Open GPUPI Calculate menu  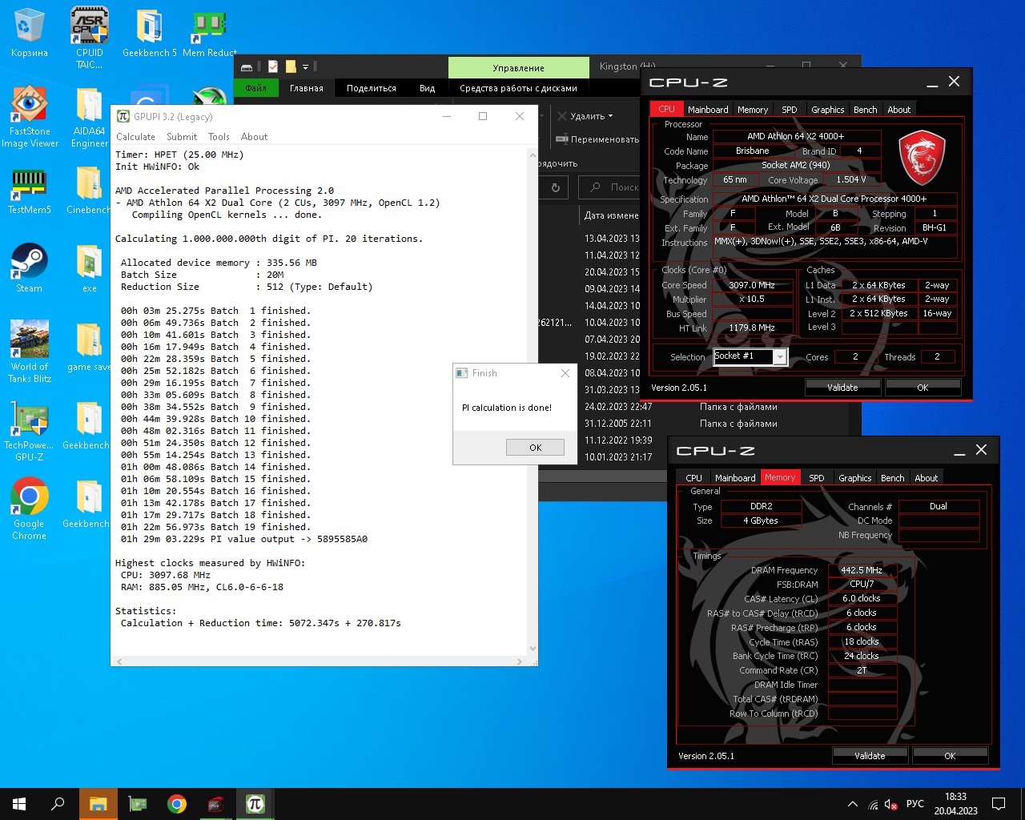point(135,137)
